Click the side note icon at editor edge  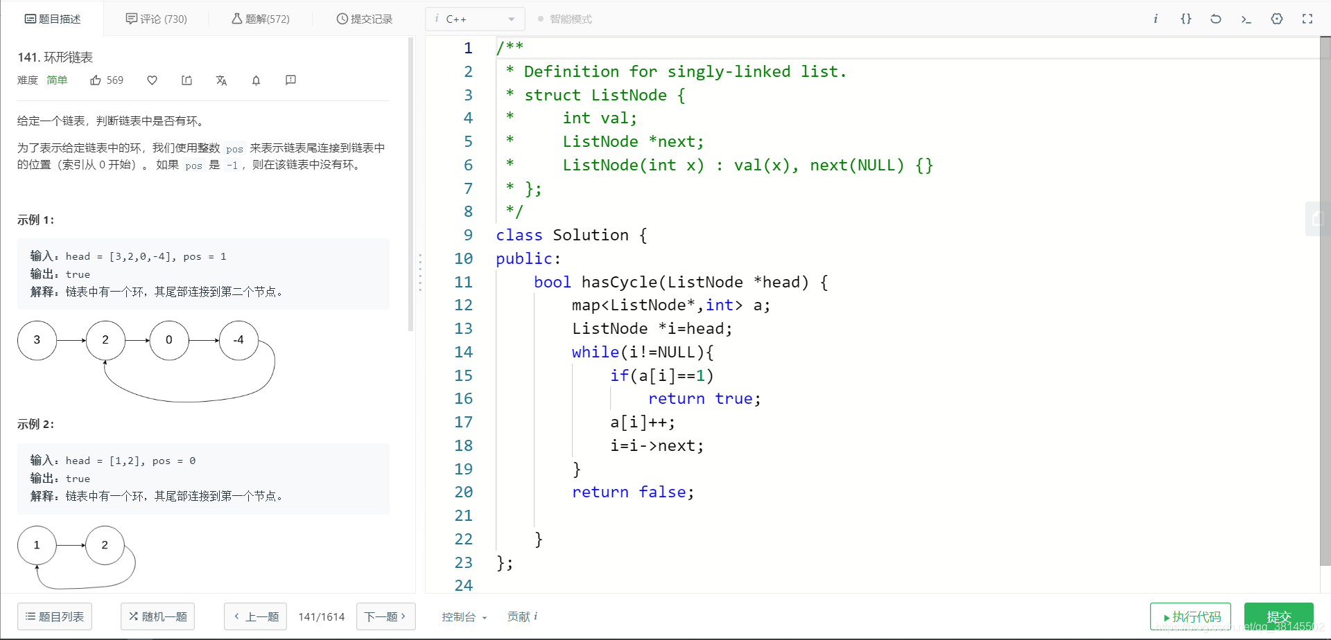(1318, 219)
